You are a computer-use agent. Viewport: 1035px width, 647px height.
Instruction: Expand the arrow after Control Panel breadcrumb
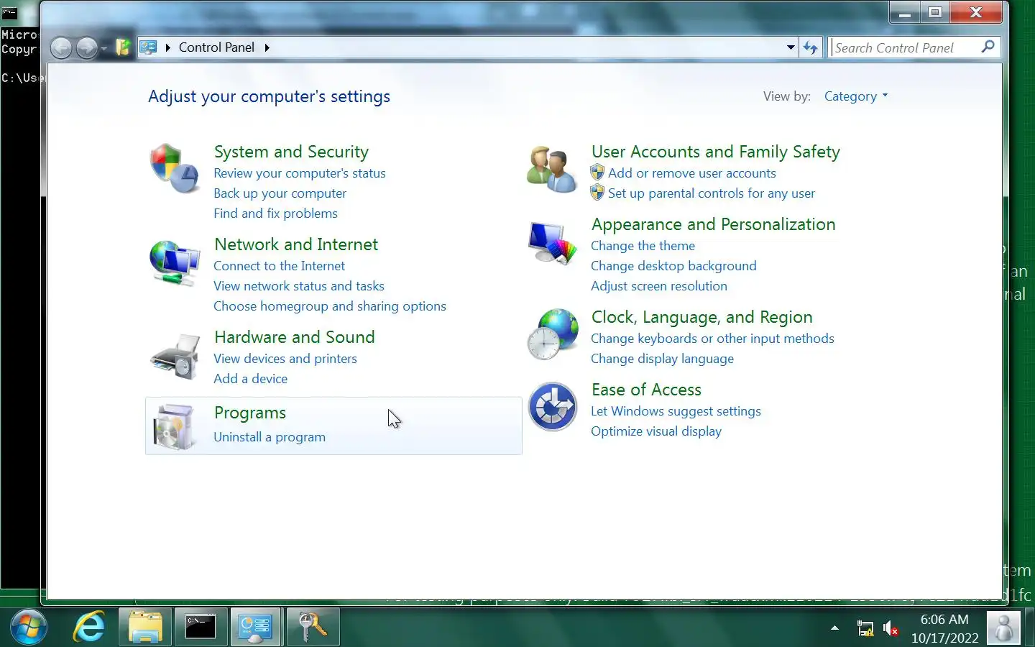[267, 47]
